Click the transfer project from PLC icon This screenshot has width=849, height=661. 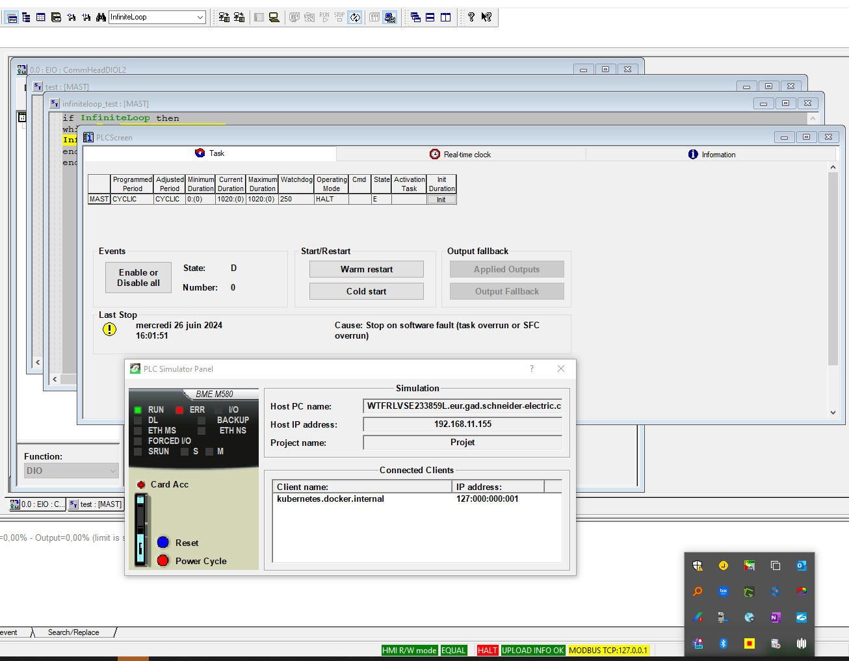click(x=239, y=18)
